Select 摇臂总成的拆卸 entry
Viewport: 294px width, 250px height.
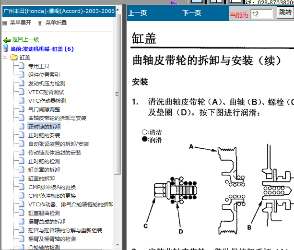[x=47, y=222]
